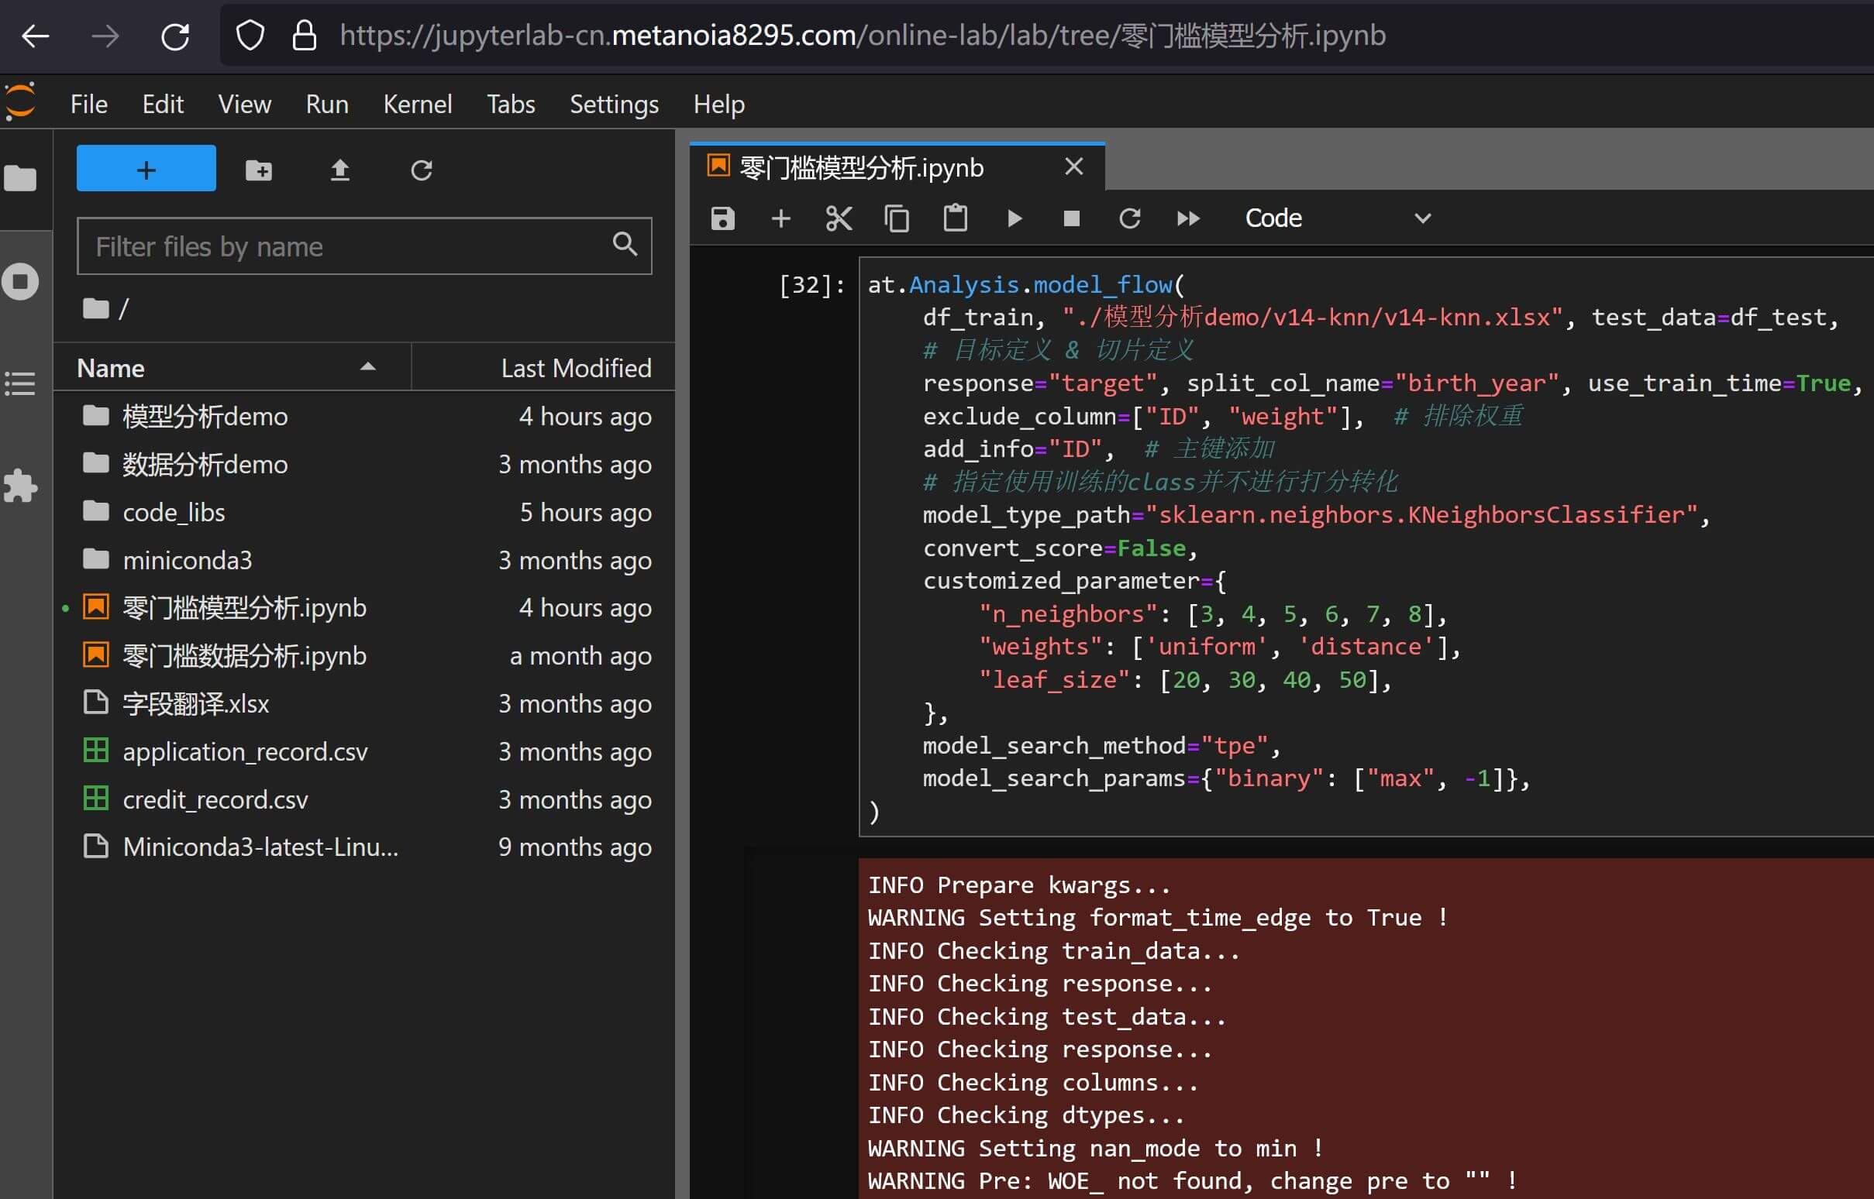Run the selected cell with the play button
1874x1199 pixels.
click(x=1013, y=218)
